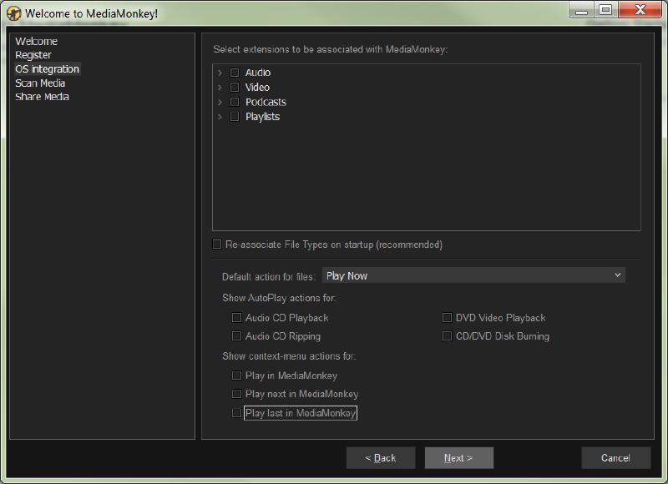Enable Audio CD Playback AutoPlay action

[236, 318]
